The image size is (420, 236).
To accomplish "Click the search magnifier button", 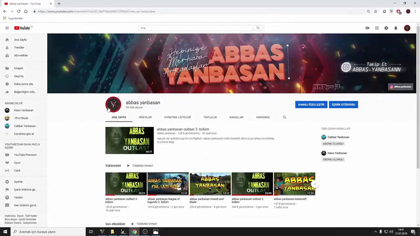I will pos(258,28).
